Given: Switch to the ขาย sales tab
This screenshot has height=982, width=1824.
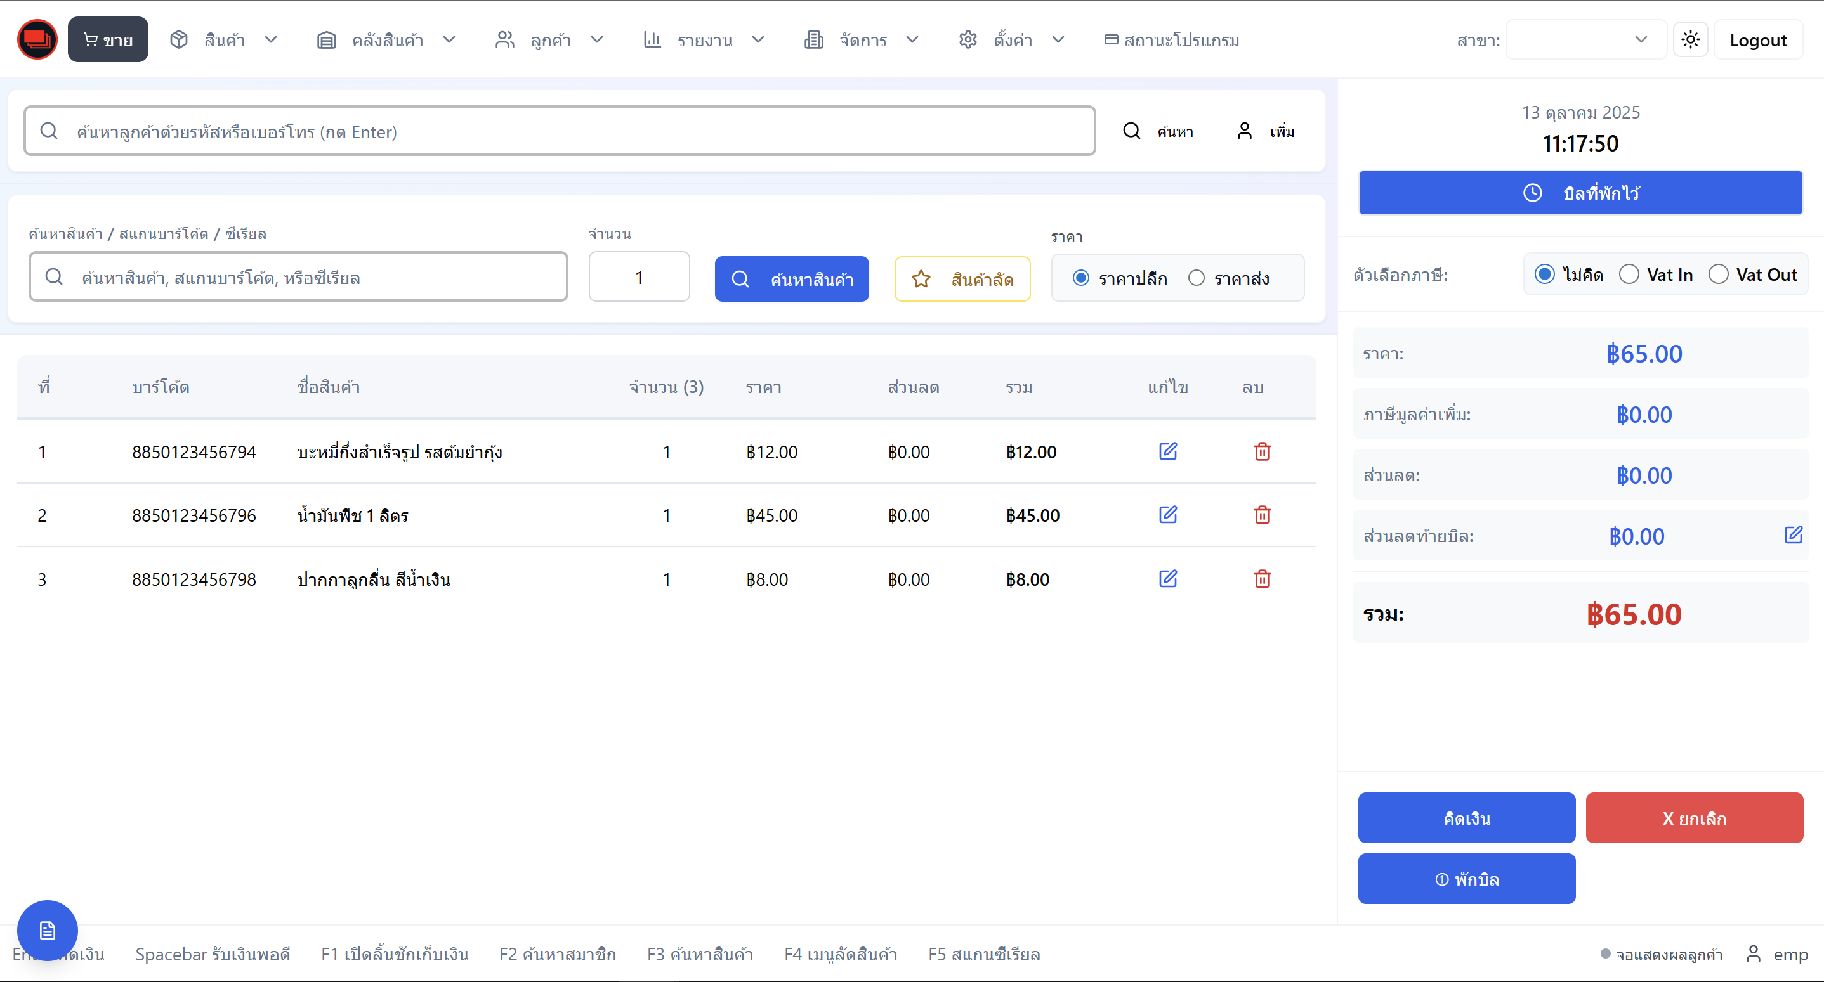Looking at the screenshot, I should [x=108, y=39].
